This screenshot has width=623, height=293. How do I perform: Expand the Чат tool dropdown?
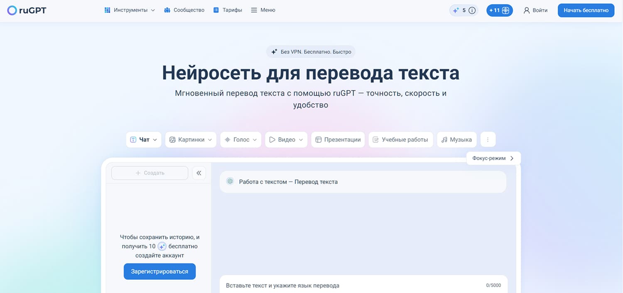pyautogui.click(x=144, y=139)
